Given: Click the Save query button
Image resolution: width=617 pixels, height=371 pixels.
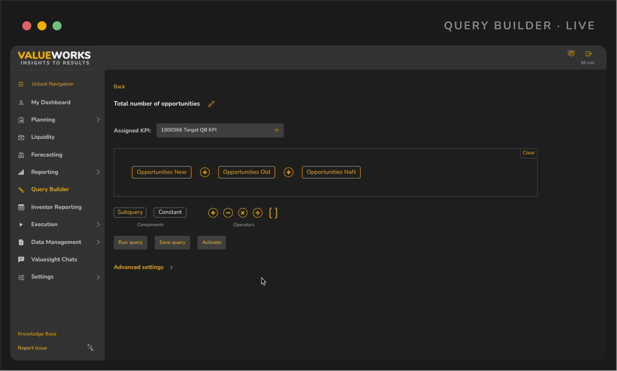Looking at the screenshot, I should coord(172,243).
